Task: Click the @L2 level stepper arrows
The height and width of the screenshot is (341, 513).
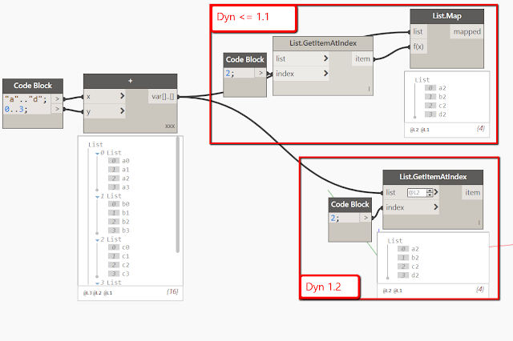Action: click(x=430, y=193)
